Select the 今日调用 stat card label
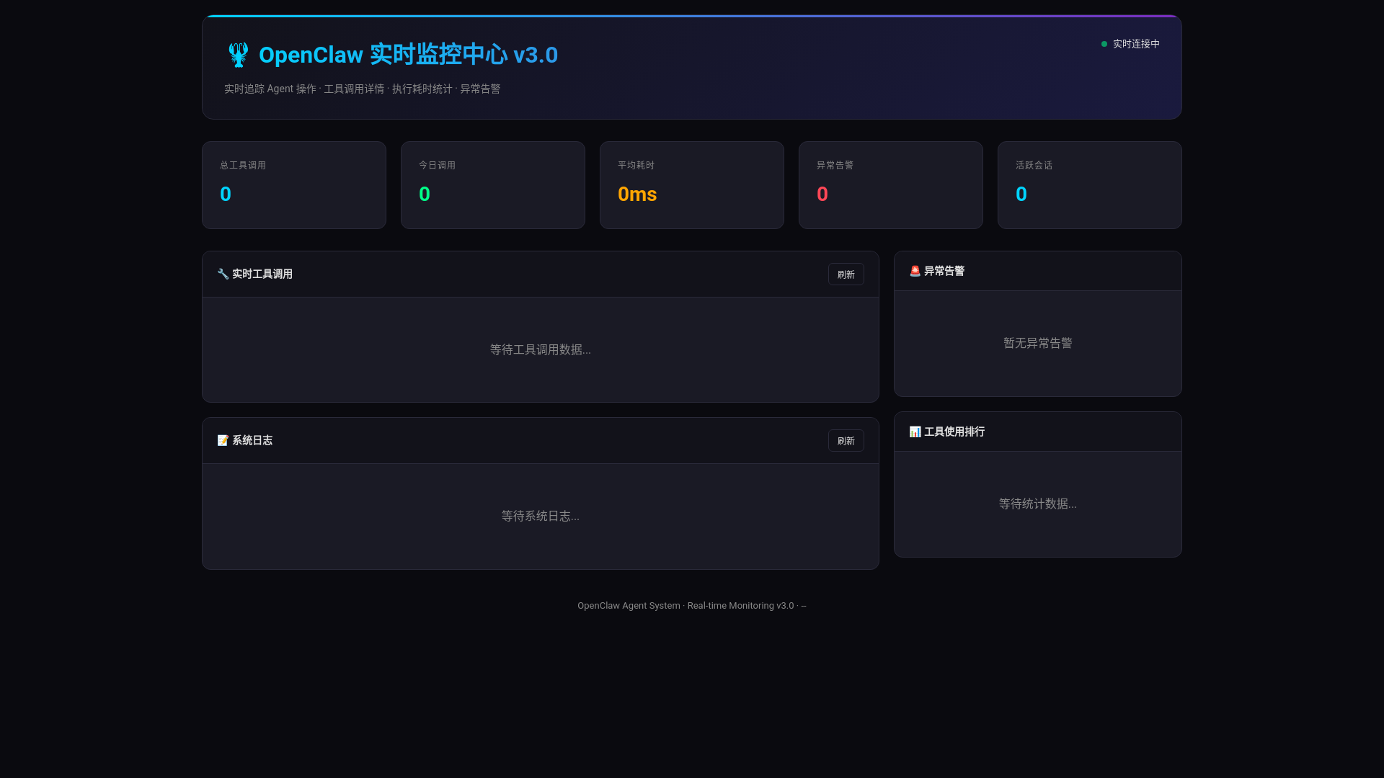 [x=437, y=165]
